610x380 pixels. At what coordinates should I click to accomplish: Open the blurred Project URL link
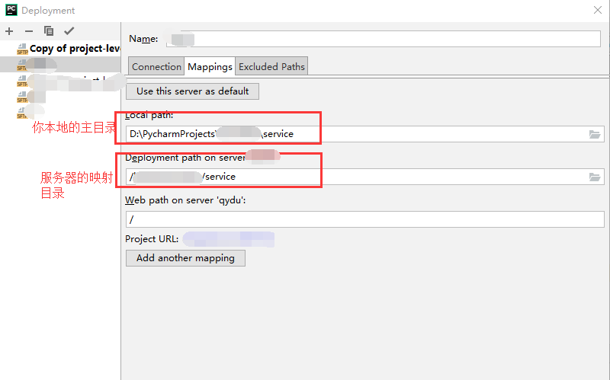[229, 239]
